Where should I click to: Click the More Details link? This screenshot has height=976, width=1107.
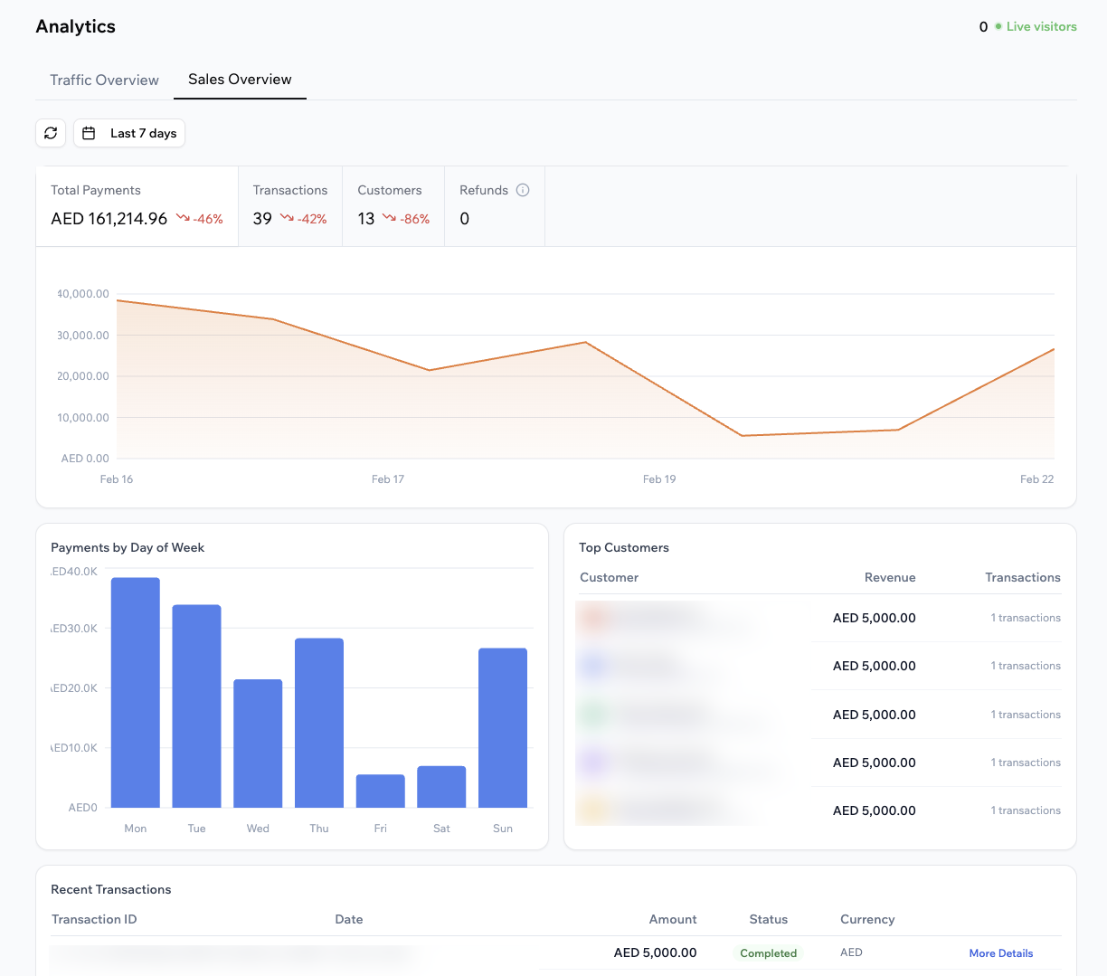pyautogui.click(x=1000, y=952)
